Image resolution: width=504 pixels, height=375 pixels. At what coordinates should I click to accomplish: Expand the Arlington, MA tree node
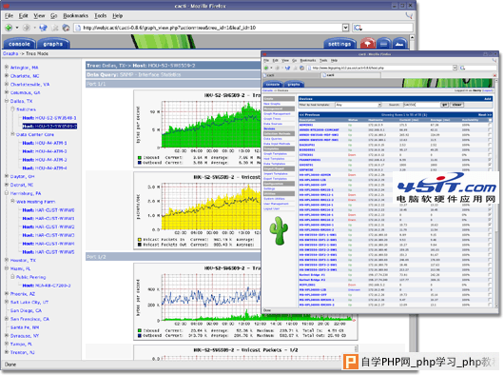7,68
